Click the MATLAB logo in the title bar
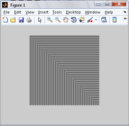This screenshot has width=129, height=126. tap(5, 5)
